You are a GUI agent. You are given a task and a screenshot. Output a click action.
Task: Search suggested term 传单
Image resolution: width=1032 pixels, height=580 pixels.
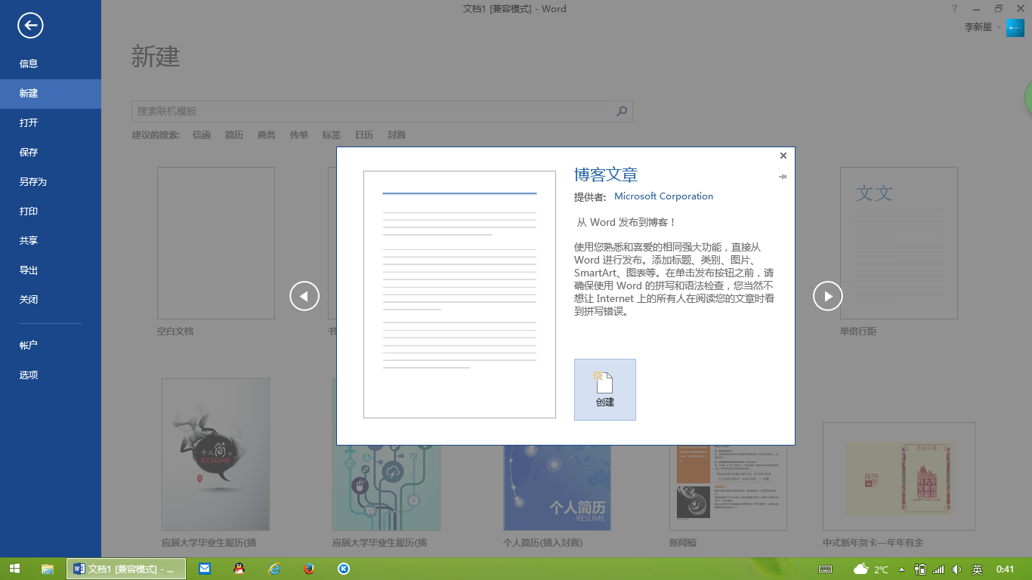[x=299, y=135]
